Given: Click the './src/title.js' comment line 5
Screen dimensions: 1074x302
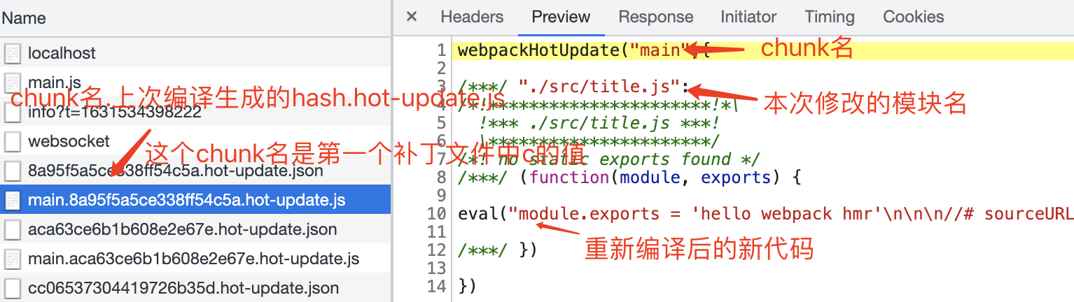Looking at the screenshot, I should [600, 123].
